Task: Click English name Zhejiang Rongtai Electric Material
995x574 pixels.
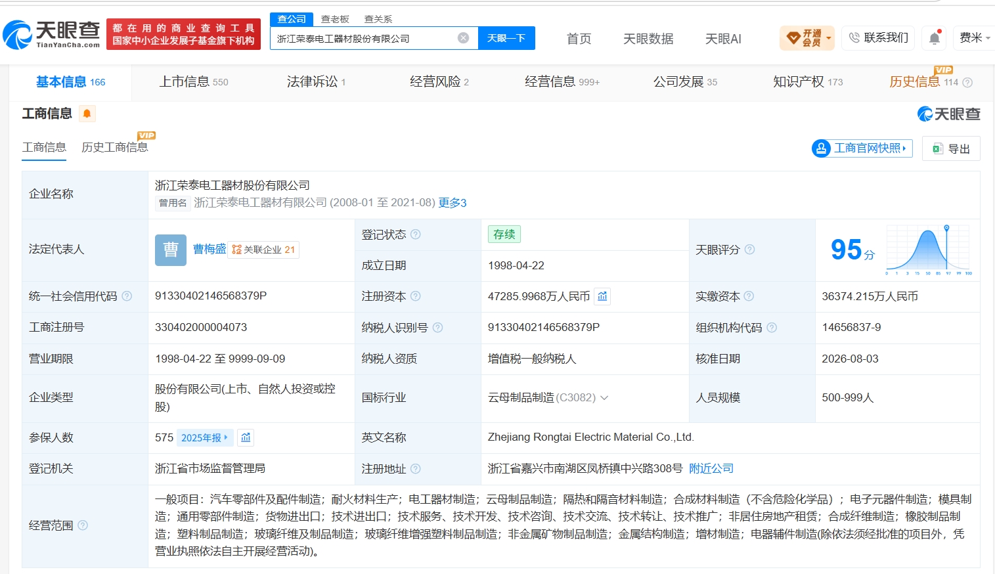Action: (591, 437)
